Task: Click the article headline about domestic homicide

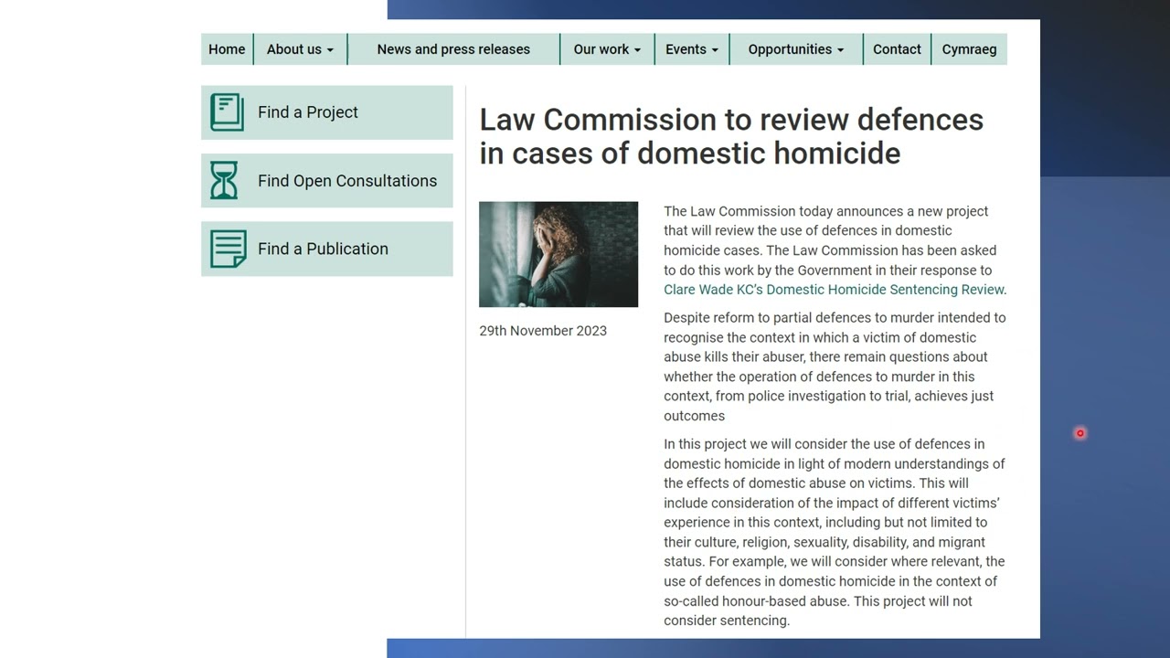Action: pos(731,136)
